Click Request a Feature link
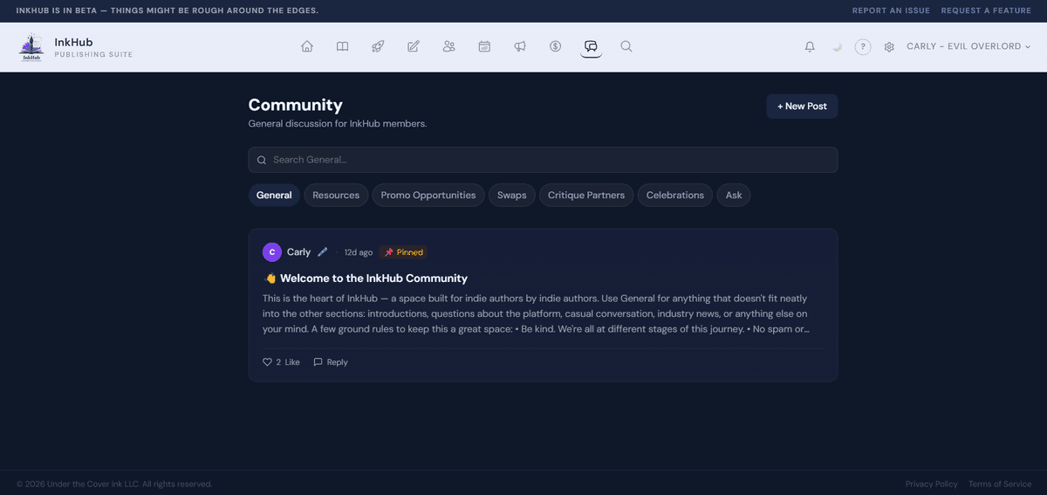 pyautogui.click(x=986, y=10)
